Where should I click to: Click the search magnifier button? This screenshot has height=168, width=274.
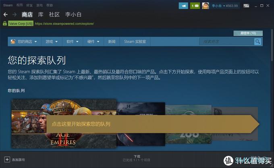257,41
